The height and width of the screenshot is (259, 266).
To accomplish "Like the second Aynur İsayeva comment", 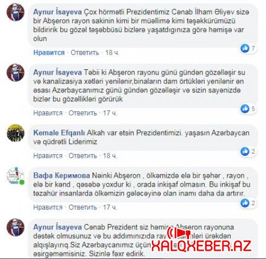I will tap(48, 113).
